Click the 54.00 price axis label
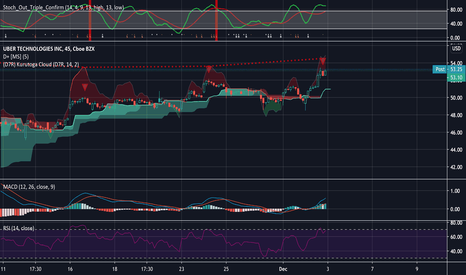This screenshot has width=466, height=275. tap(456, 63)
